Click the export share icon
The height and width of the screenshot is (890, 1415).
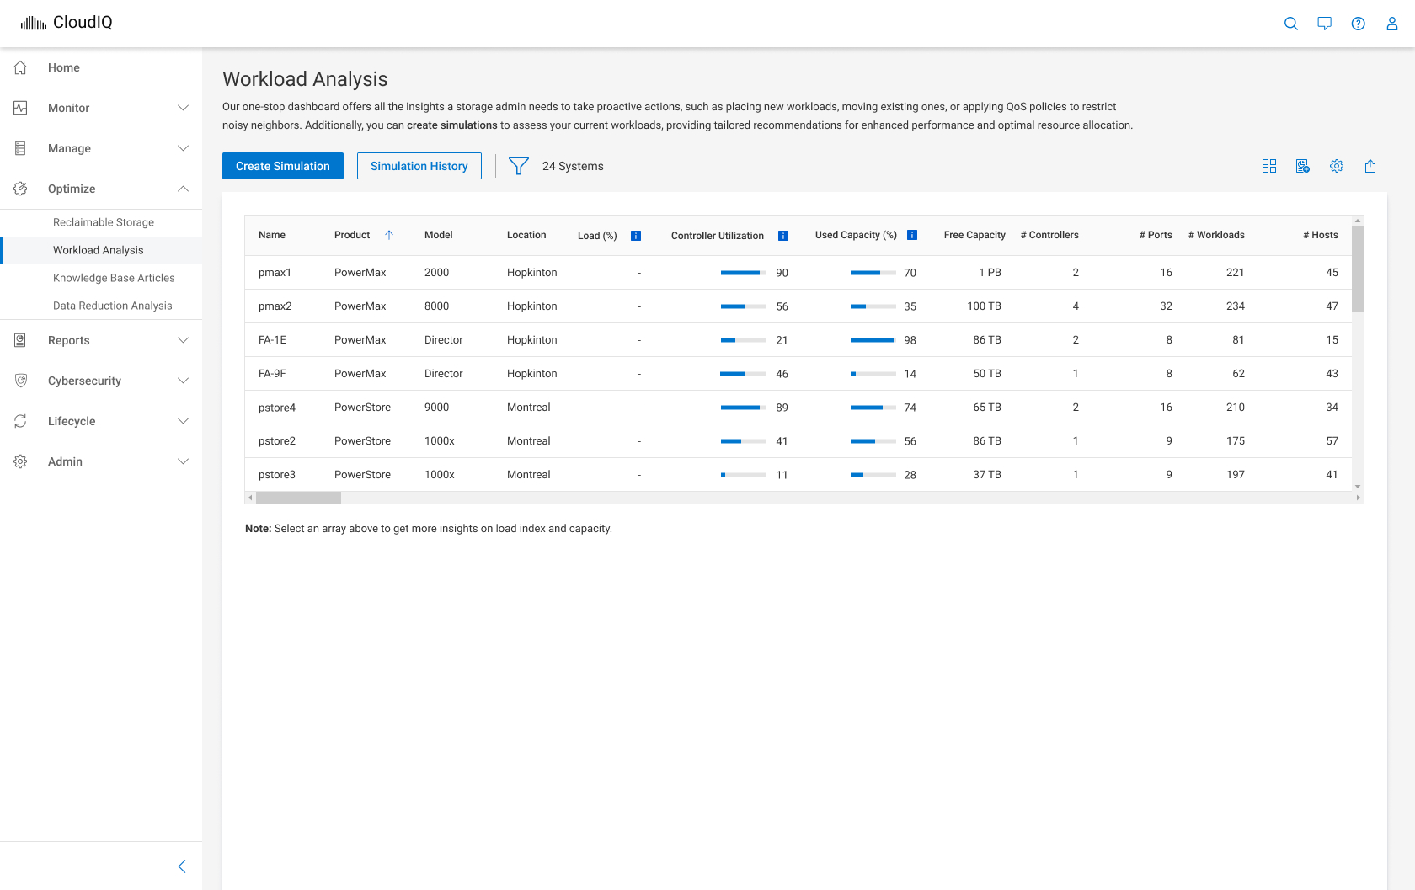click(x=1370, y=166)
